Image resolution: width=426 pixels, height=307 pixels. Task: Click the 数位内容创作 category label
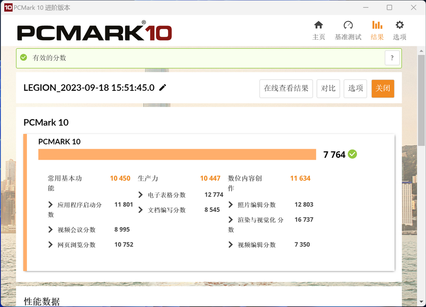(x=245, y=183)
